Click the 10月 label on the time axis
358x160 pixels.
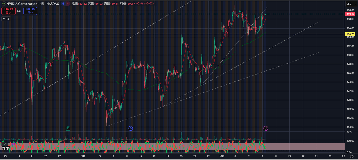point(221,156)
